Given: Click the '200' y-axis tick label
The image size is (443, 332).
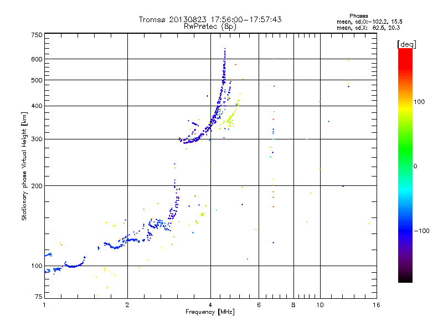Looking at the screenshot, I should (x=37, y=186).
